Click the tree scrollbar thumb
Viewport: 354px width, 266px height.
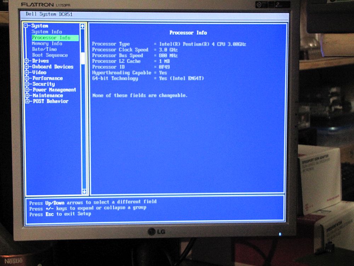click(x=83, y=59)
